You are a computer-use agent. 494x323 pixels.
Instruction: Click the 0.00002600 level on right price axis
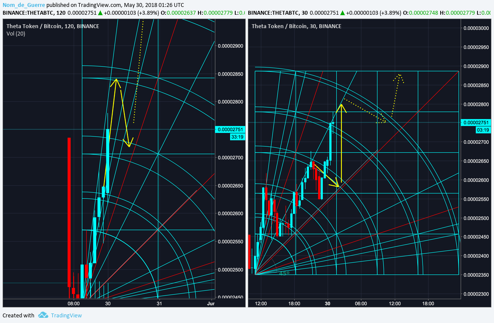click(x=476, y=180)
